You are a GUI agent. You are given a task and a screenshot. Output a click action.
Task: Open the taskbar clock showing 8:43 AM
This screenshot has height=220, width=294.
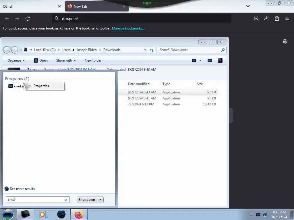(x=279, y=215)
